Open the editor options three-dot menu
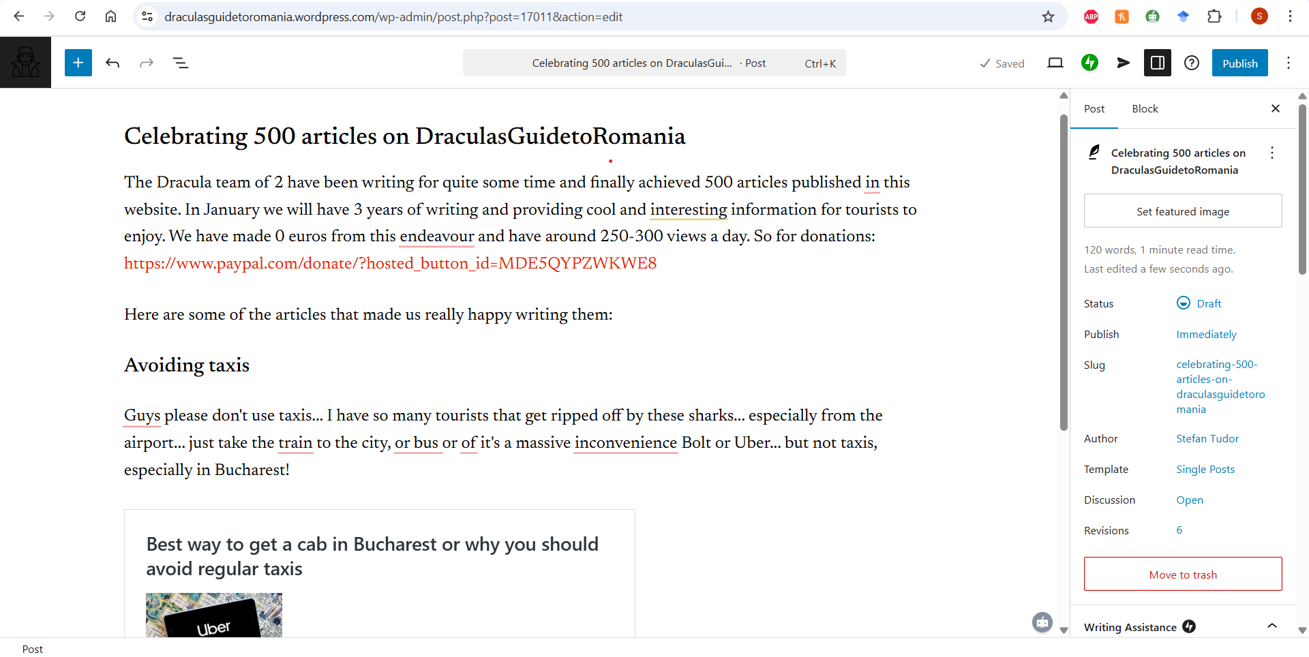 pos(1288,63)
